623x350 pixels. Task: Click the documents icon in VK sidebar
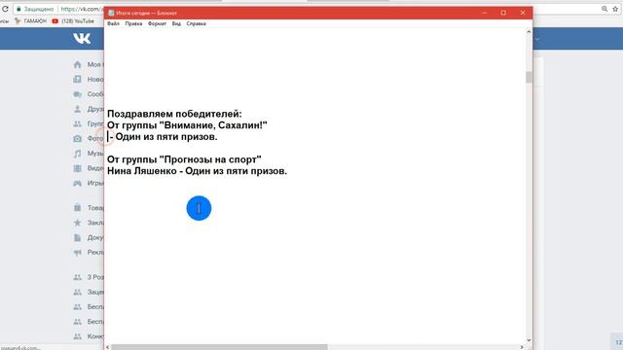78,237
